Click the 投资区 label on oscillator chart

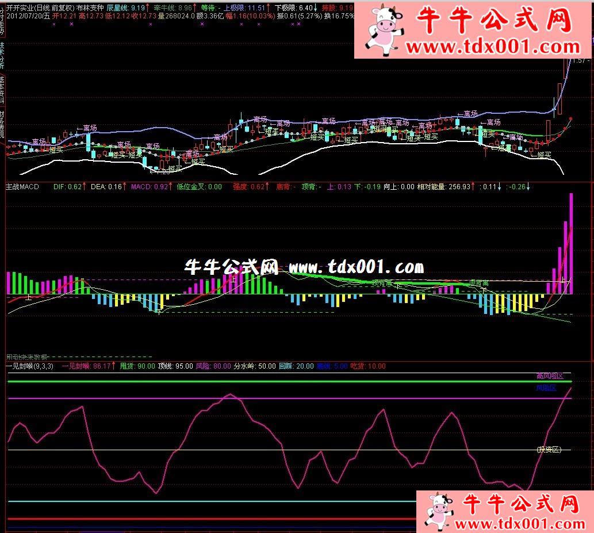coord(549,450)
